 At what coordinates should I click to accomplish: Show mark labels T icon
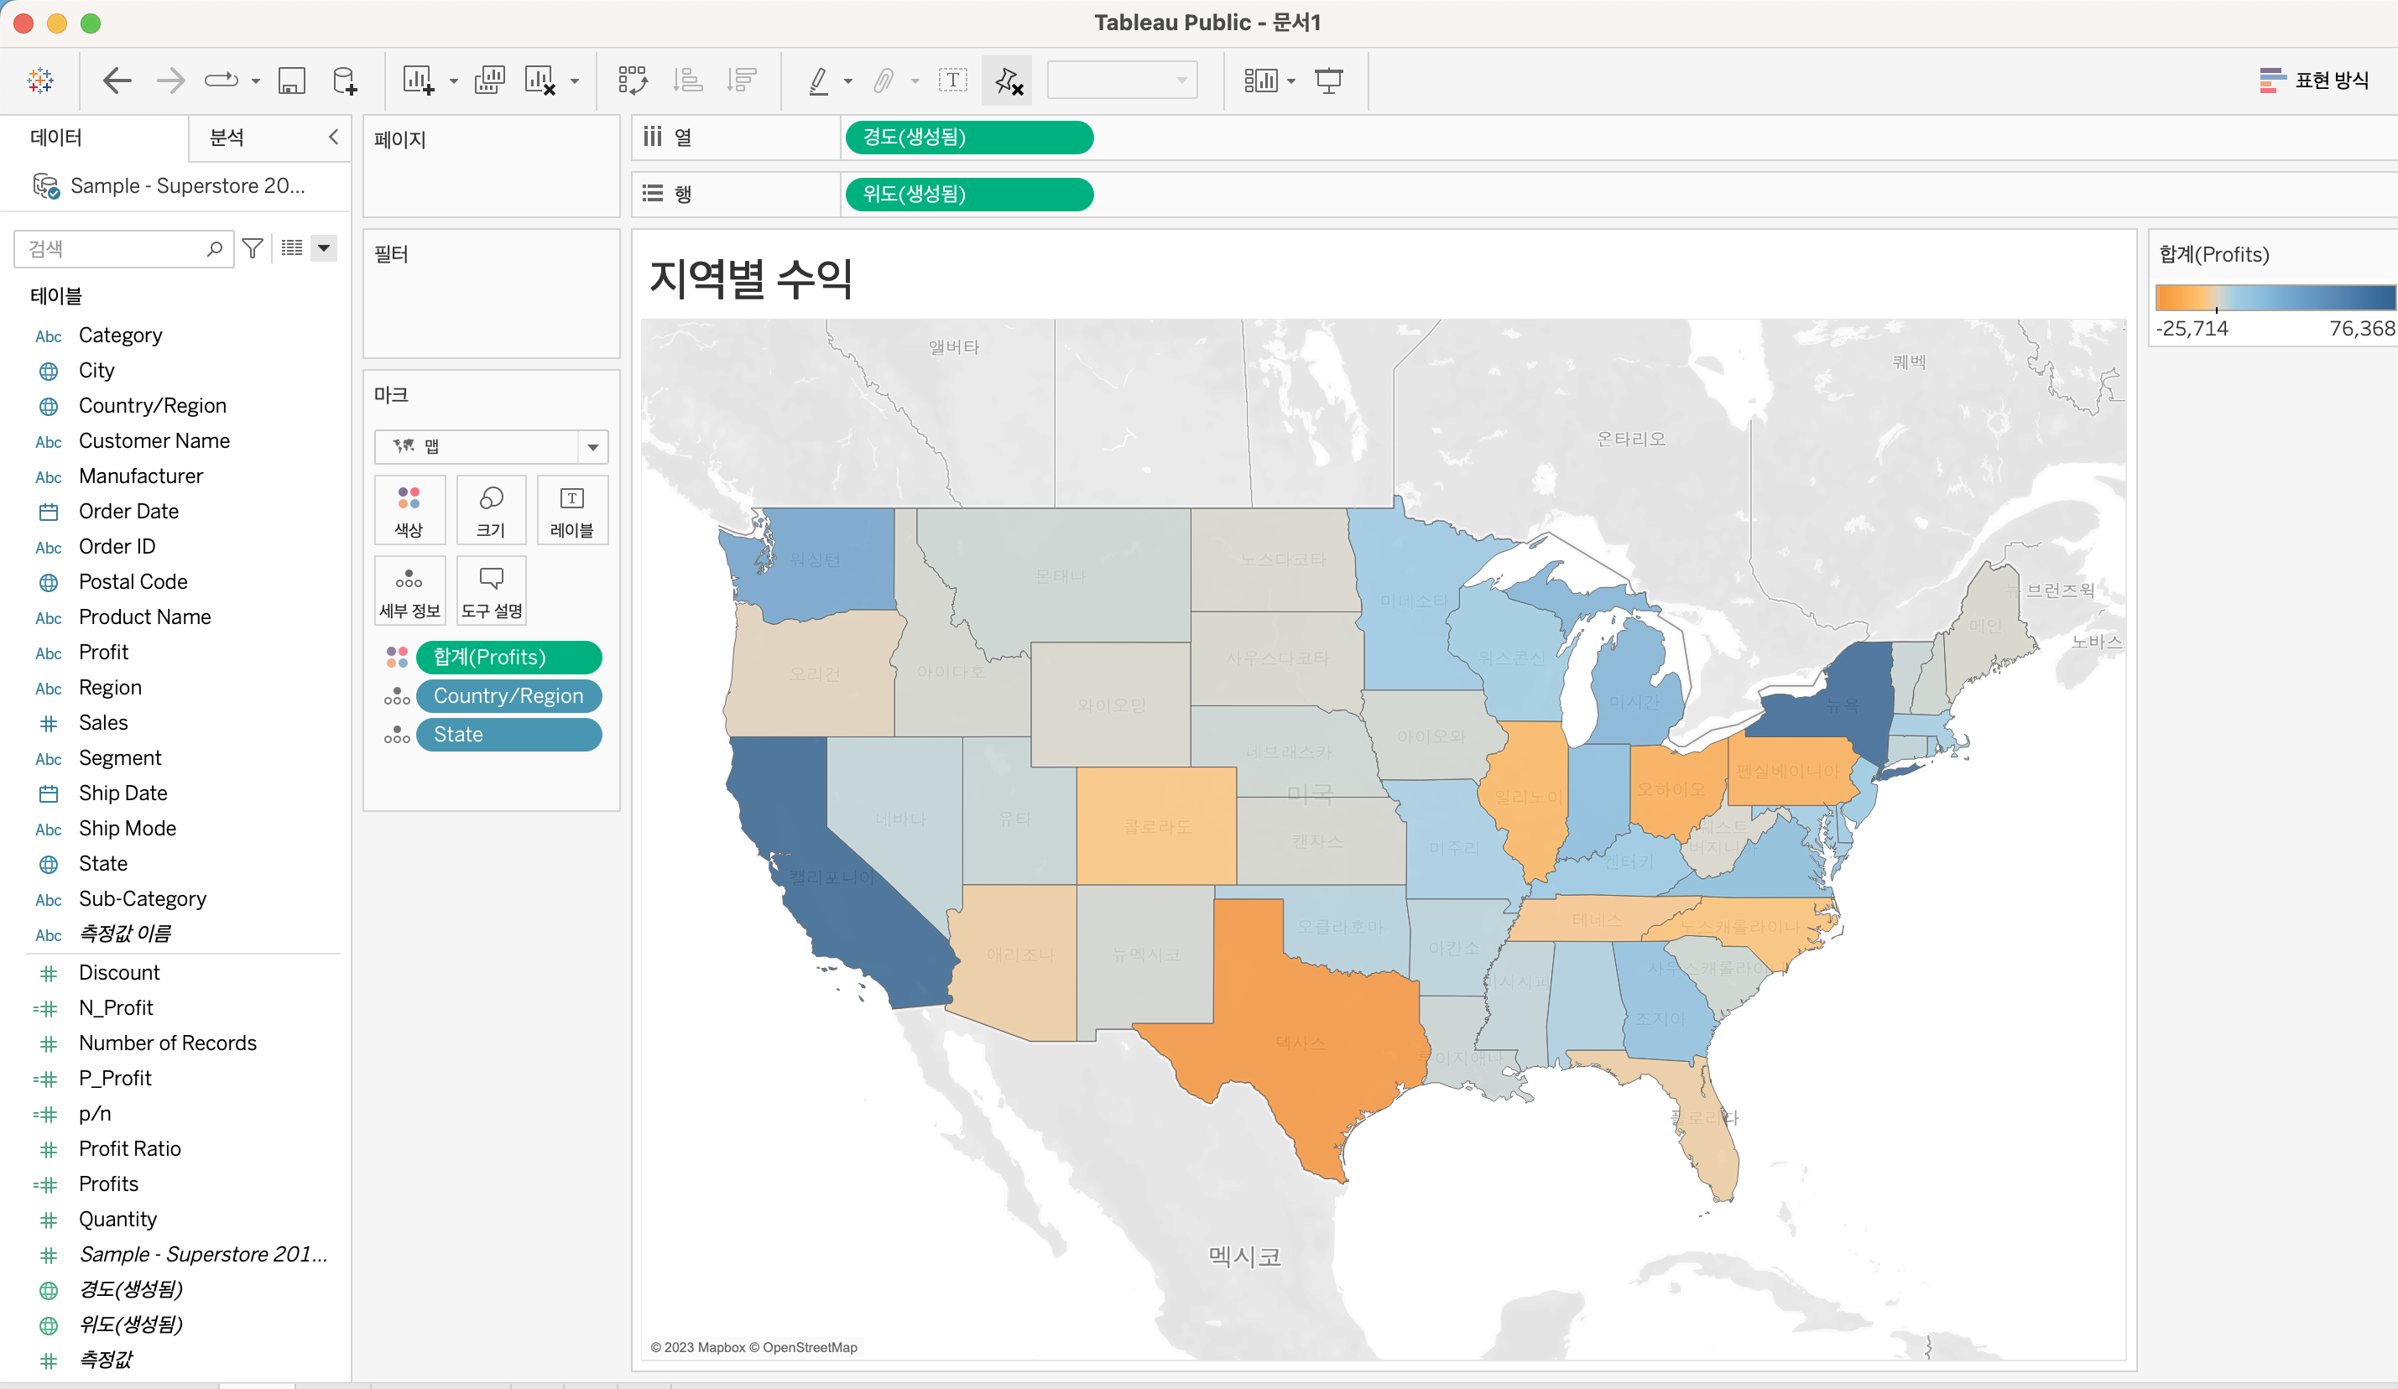pyautogui.click(x=952, y=81)
